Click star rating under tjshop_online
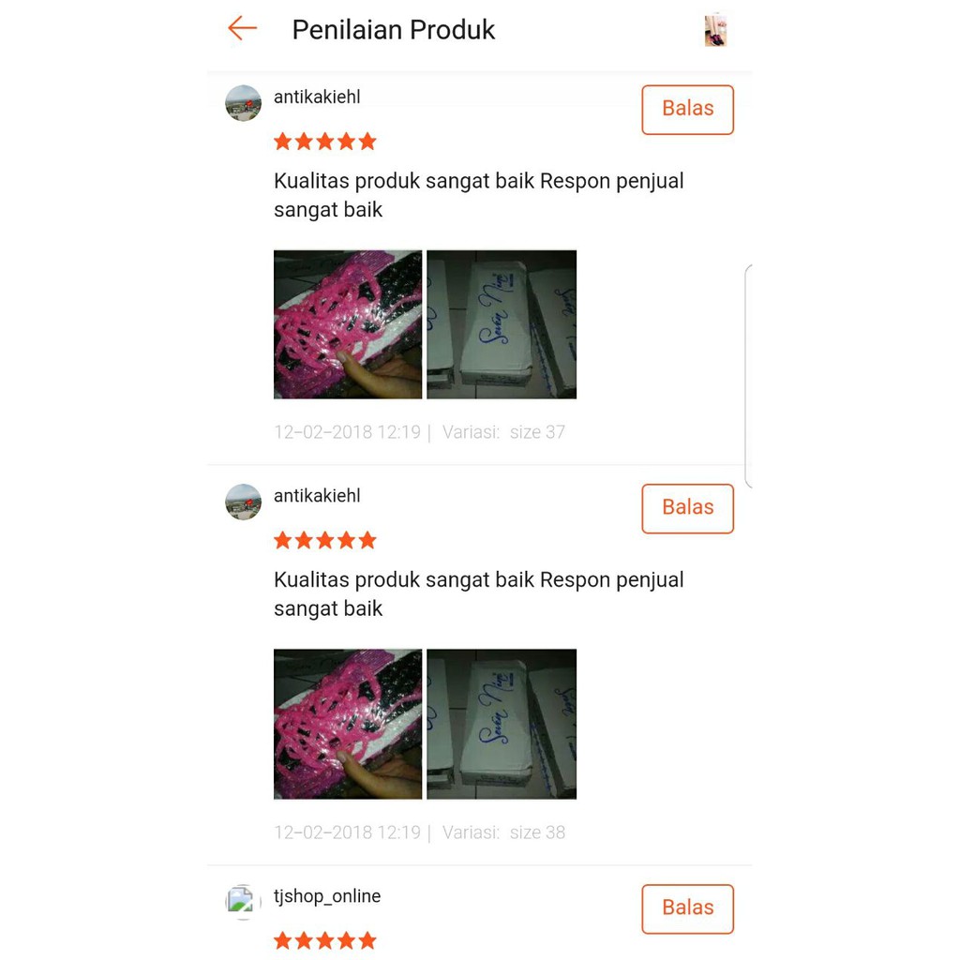The width and height of the screenshot is (960, 960). (325, 939)
